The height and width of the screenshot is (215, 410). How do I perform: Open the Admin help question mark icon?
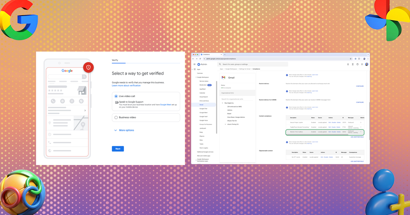(x=357, y=64)
